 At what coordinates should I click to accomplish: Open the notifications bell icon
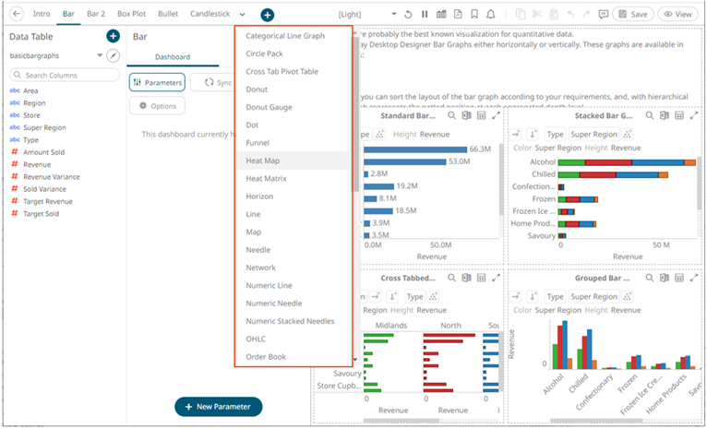(x=490, y=15)
